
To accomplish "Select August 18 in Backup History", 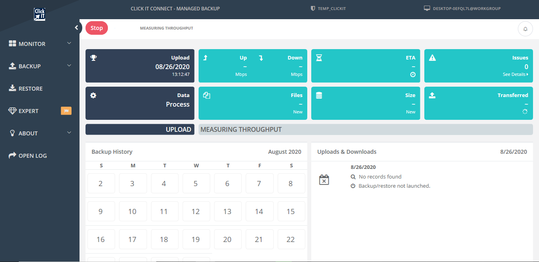I will pyautogui.click(x=165, y=240).
